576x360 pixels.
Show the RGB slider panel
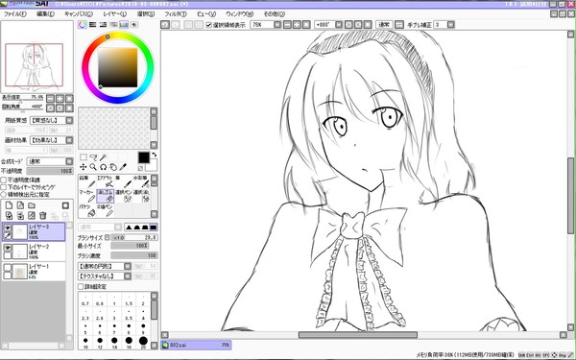[x=92, y=25]
